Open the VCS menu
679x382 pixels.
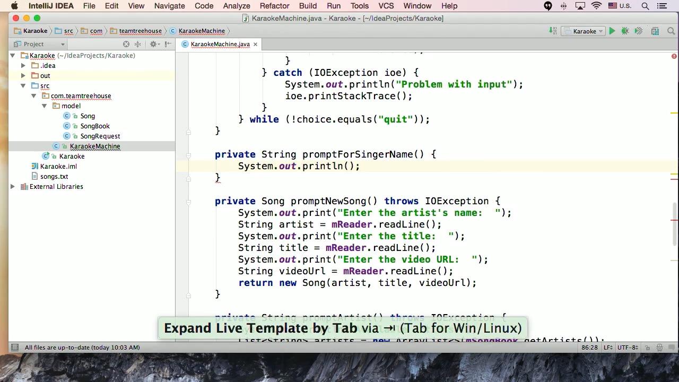[x=386, y=6]
